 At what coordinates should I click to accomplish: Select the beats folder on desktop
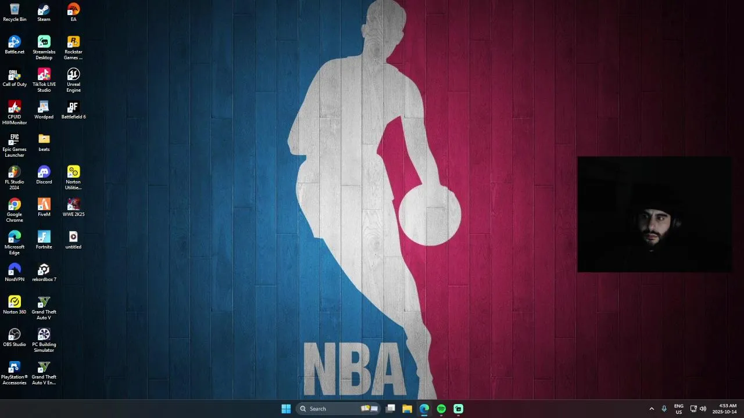[x=44, y=143]
